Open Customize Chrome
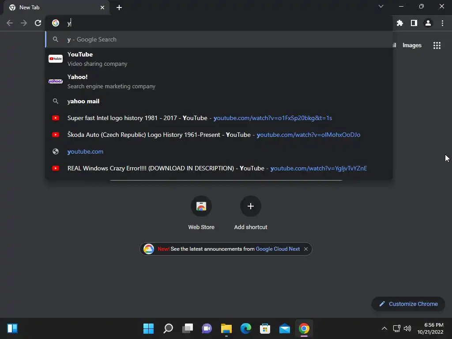The image size is (452, 339). [408, 304]
